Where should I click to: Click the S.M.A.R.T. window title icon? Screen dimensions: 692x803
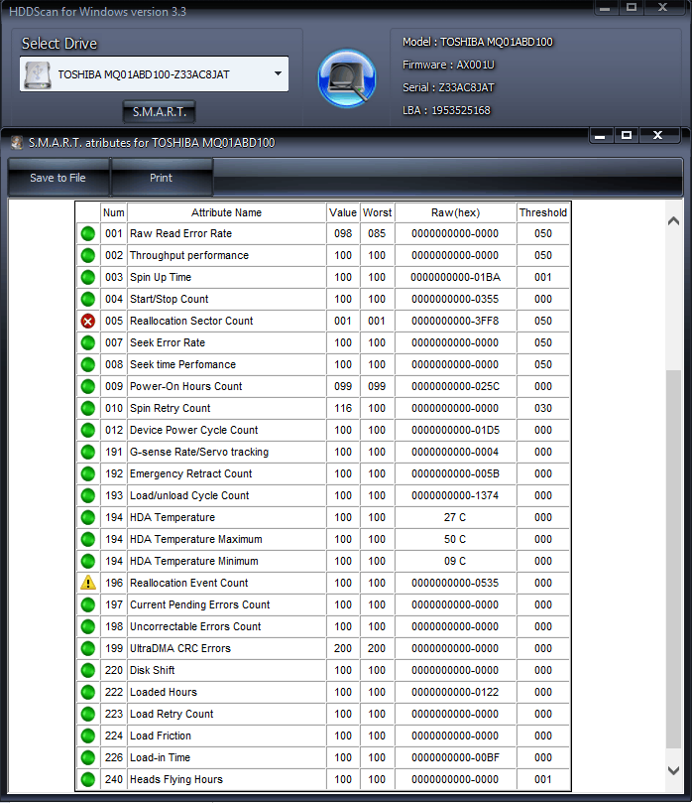(17, 142)
